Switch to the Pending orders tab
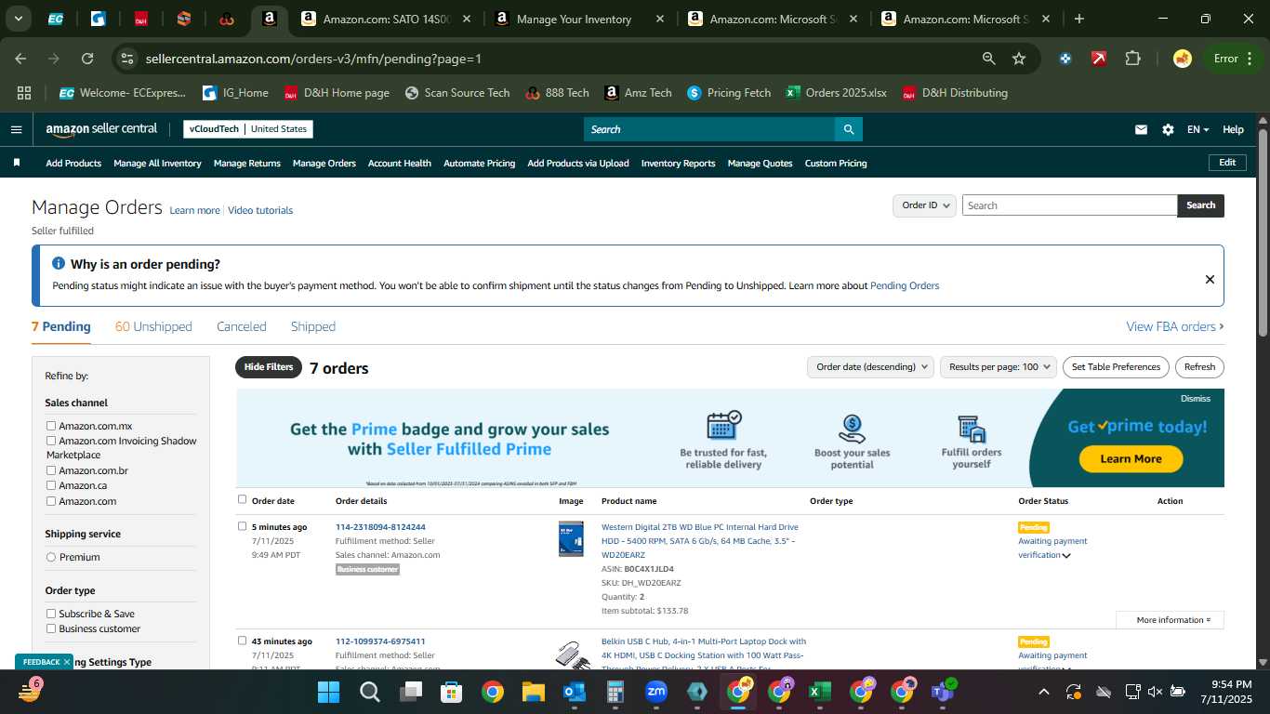The width and height of the screenshot is (1270, 714). pos(61,326)
